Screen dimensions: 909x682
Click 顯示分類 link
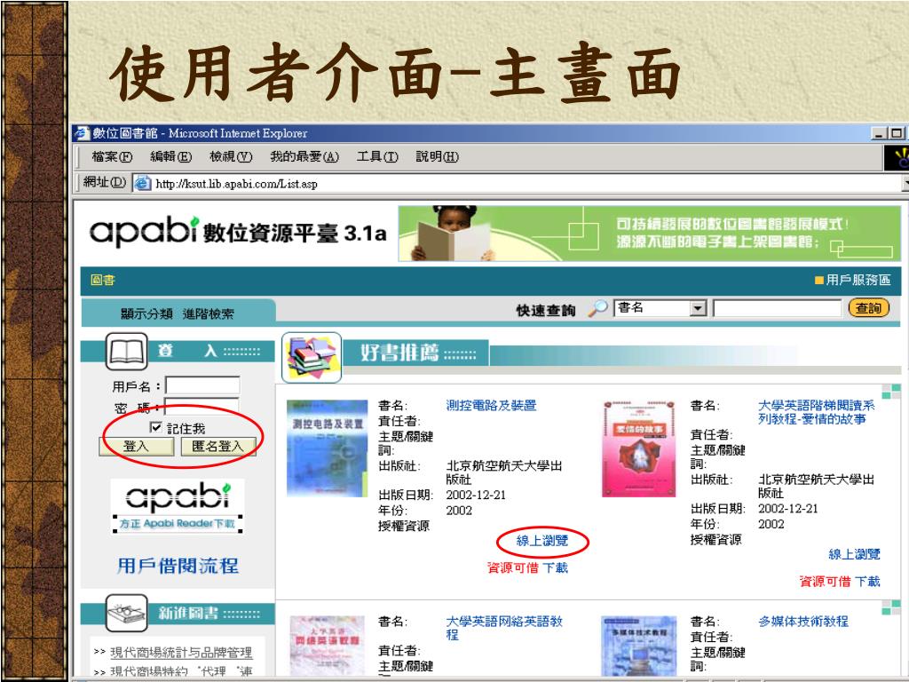tap(146, 313)
